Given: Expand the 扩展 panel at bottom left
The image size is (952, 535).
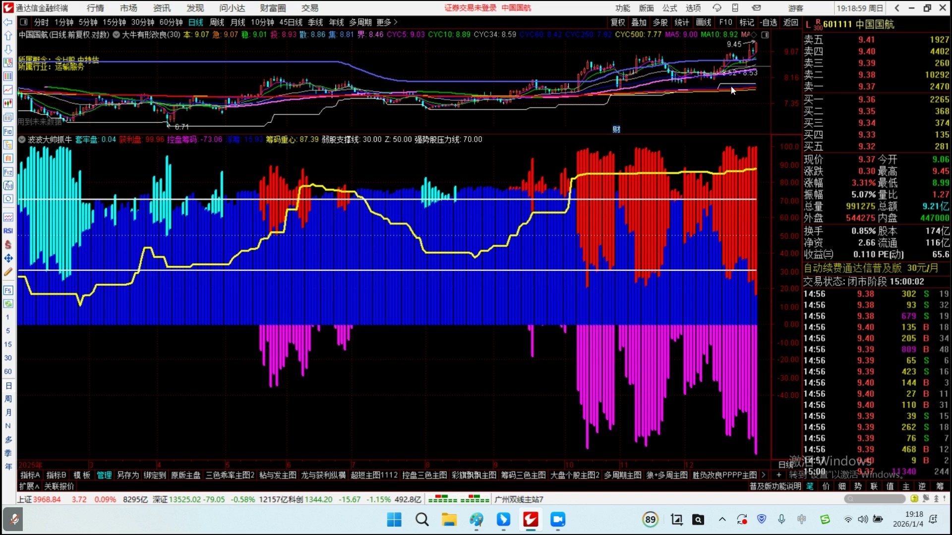Looking at the screenshot, I should click(x=29, y=486).
